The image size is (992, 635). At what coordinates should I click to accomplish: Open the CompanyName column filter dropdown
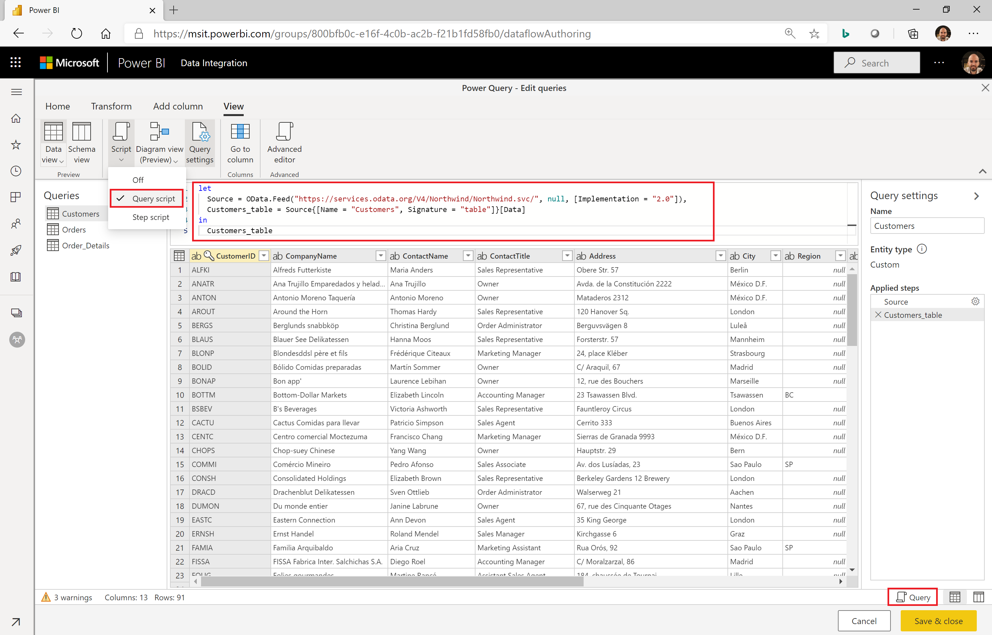381,256
